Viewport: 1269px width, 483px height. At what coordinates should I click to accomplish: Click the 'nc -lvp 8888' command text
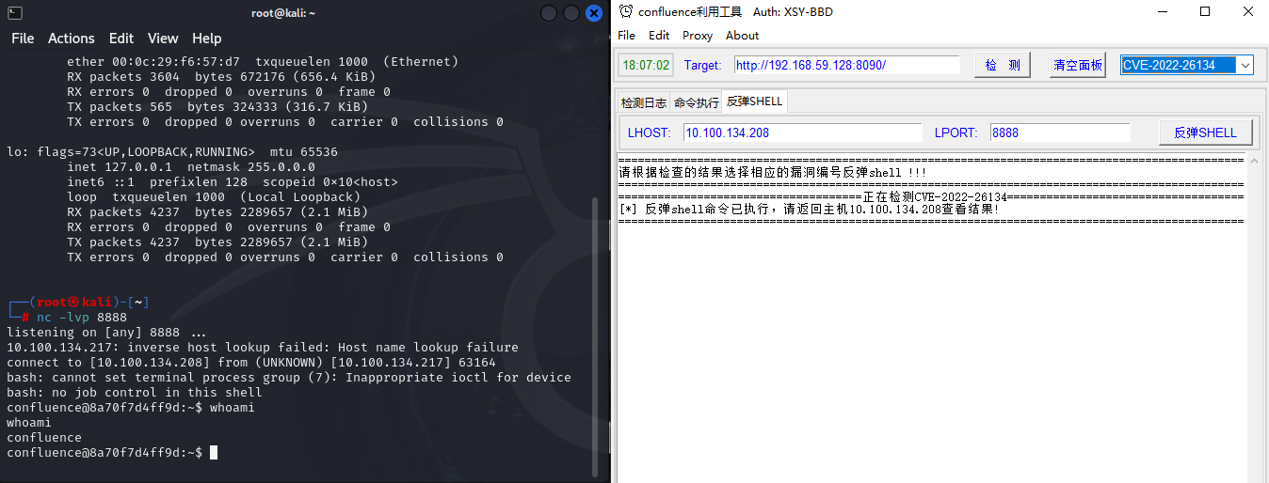coord(82,317)
